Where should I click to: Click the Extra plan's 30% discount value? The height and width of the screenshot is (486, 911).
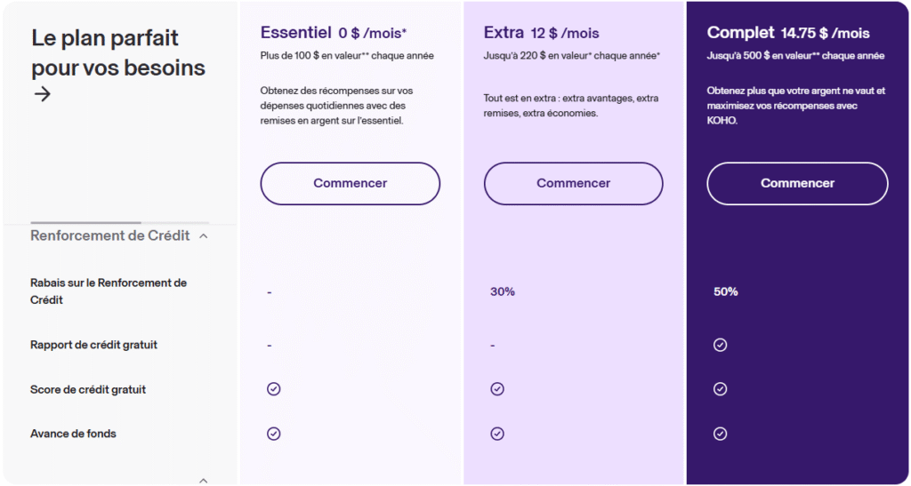point(502,291)
